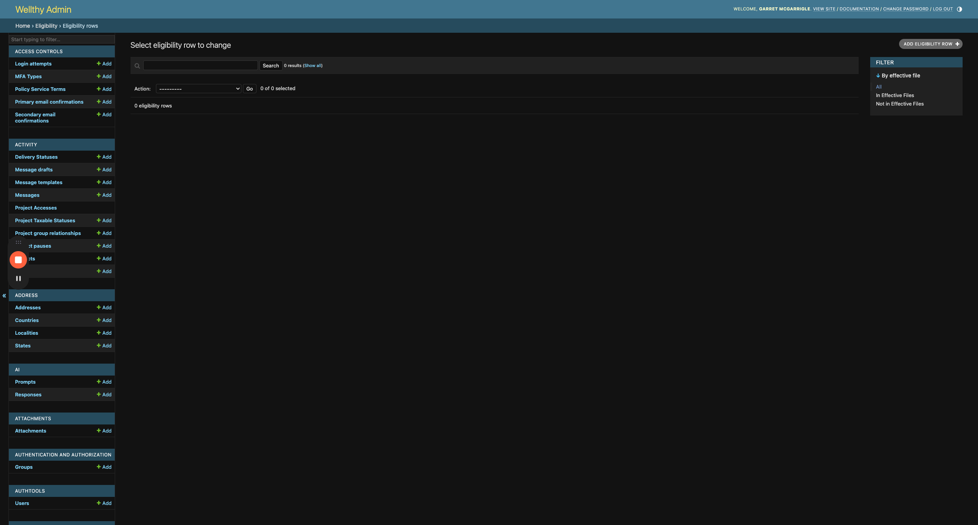Screen dimensions: 978x525
Task: Click the Show all link
Action: click(x=313, y=65)
